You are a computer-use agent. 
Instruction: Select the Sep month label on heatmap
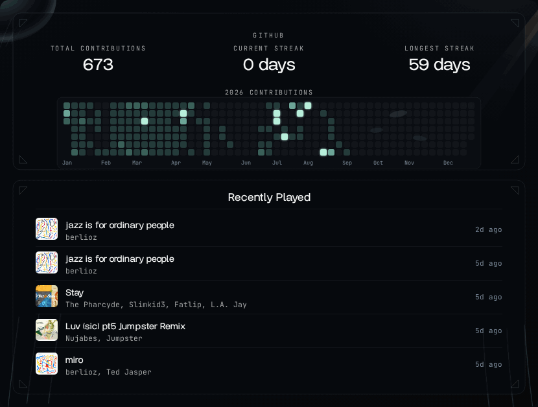click(347, 163)
